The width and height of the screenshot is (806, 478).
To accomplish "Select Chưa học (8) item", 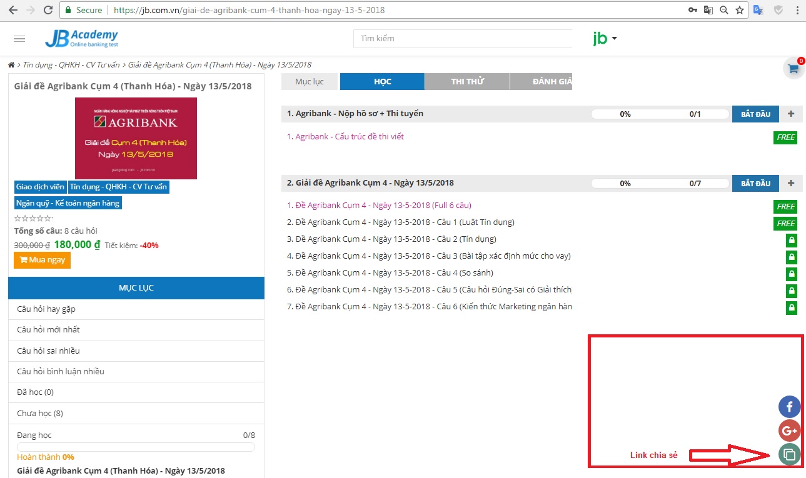I will point(136,414).
